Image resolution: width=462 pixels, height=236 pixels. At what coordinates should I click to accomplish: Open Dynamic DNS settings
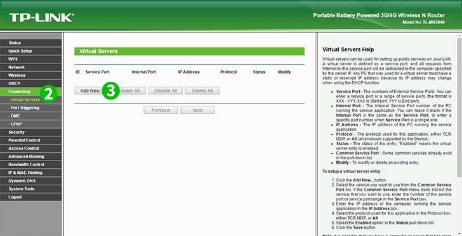[31, 181]
